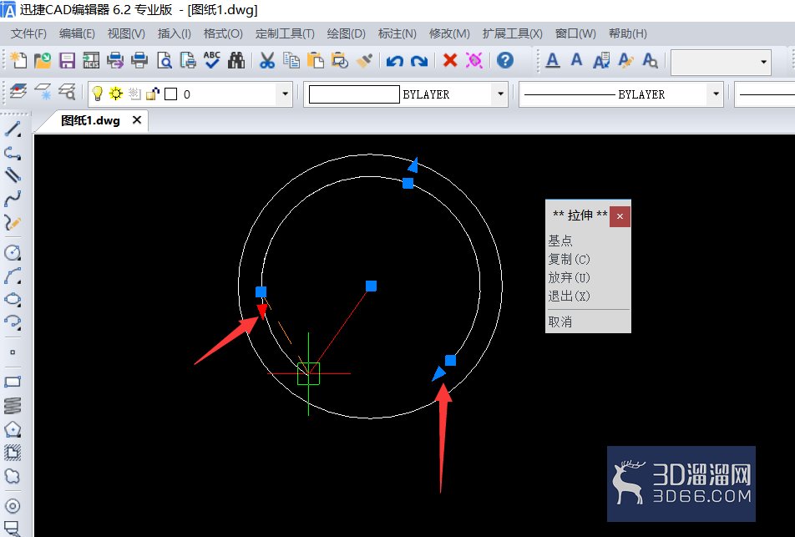Select the Rectangle draw tool
The image size is (795, 537).
coord(13,382)
